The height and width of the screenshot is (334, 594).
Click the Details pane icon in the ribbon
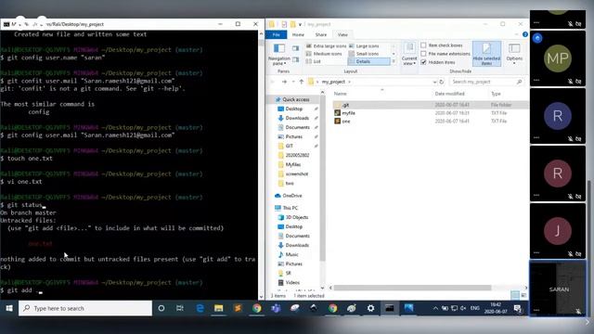[x=295, y=59]
